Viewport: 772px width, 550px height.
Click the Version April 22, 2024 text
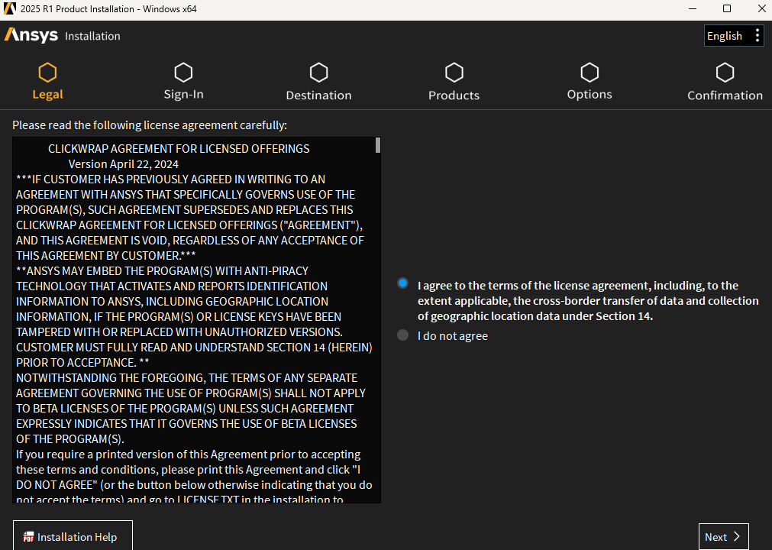[x=124, y=164]
